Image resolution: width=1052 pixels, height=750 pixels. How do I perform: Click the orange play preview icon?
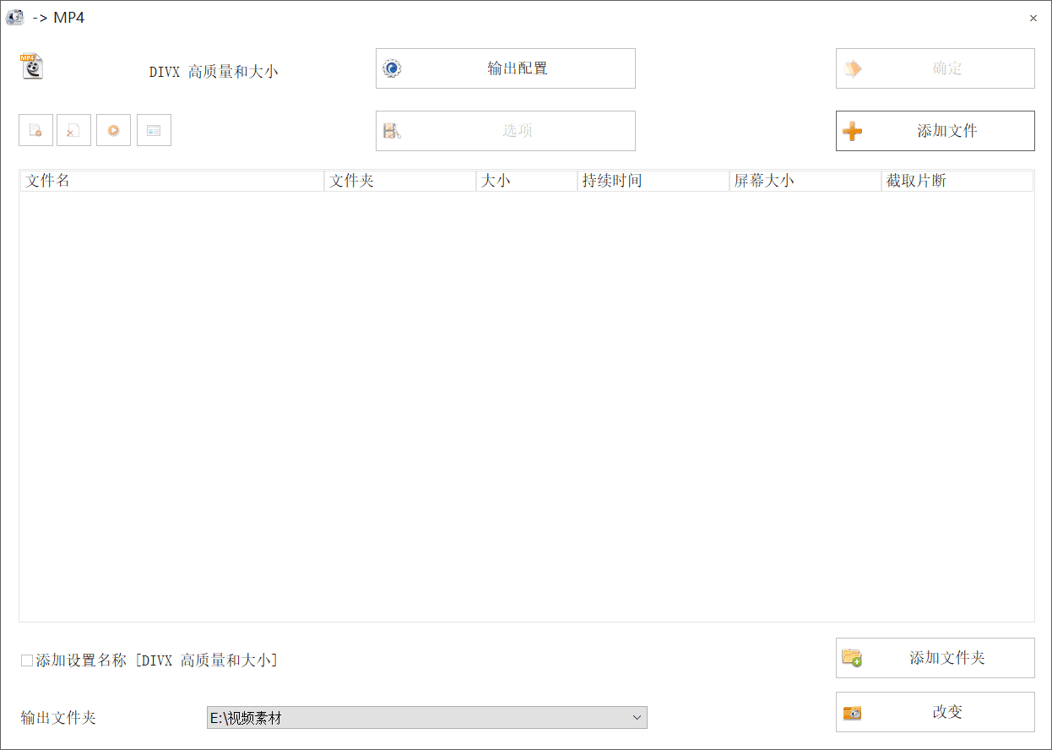click(x=113, y=130)
